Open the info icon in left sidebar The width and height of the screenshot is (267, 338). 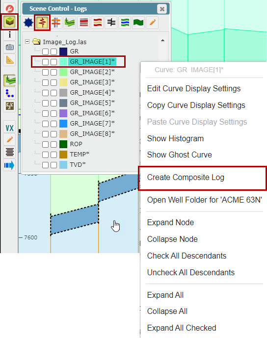point(9,35)
